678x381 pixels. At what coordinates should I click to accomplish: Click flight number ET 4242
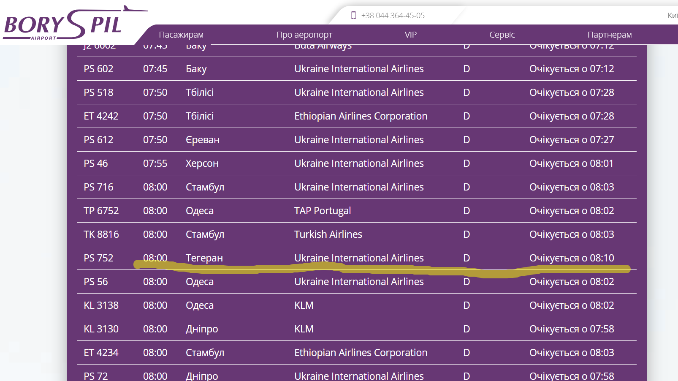click(x=101, y=116)
